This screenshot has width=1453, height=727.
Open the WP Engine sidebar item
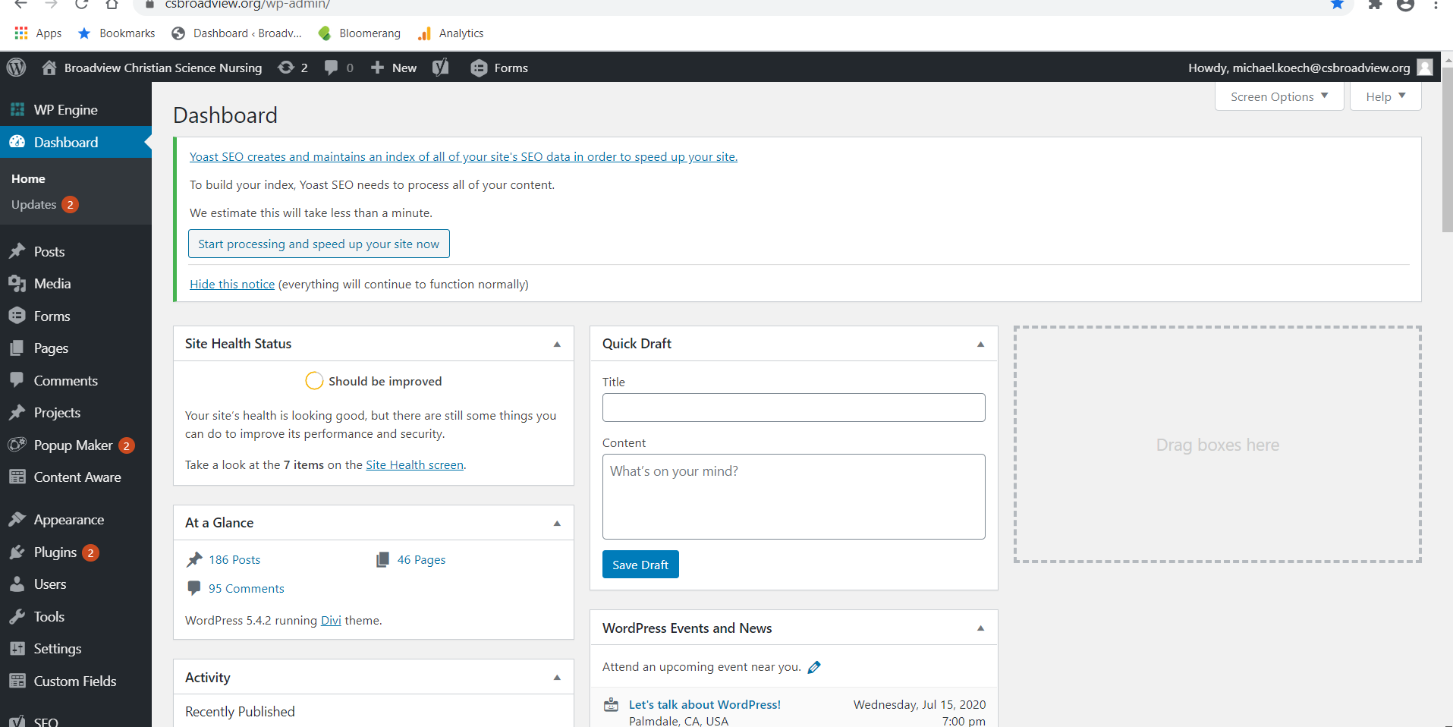click(x=65, y=109)
